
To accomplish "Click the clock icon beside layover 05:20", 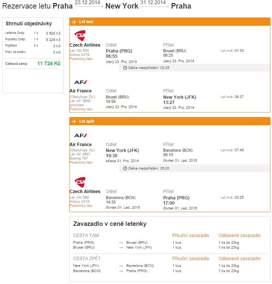I will click(x=125, y=168).
